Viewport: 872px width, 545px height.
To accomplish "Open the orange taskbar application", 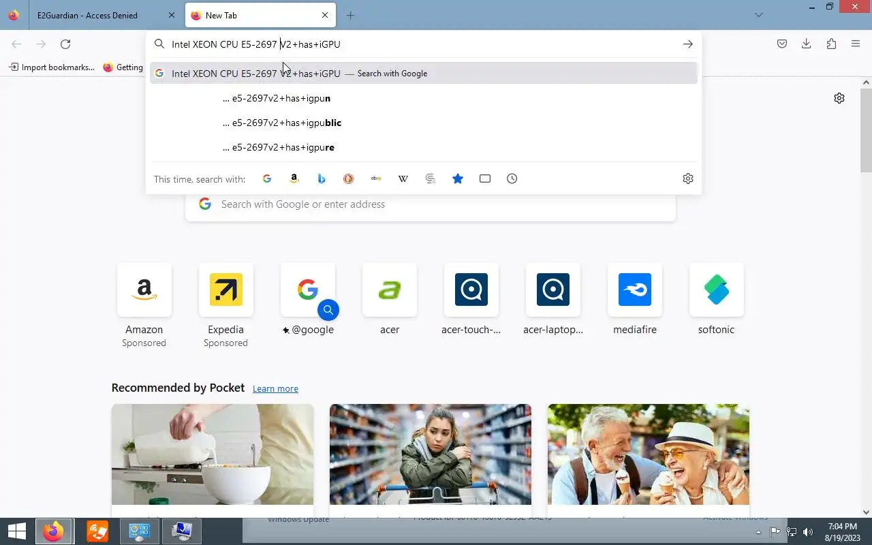I will coord(97,531).
